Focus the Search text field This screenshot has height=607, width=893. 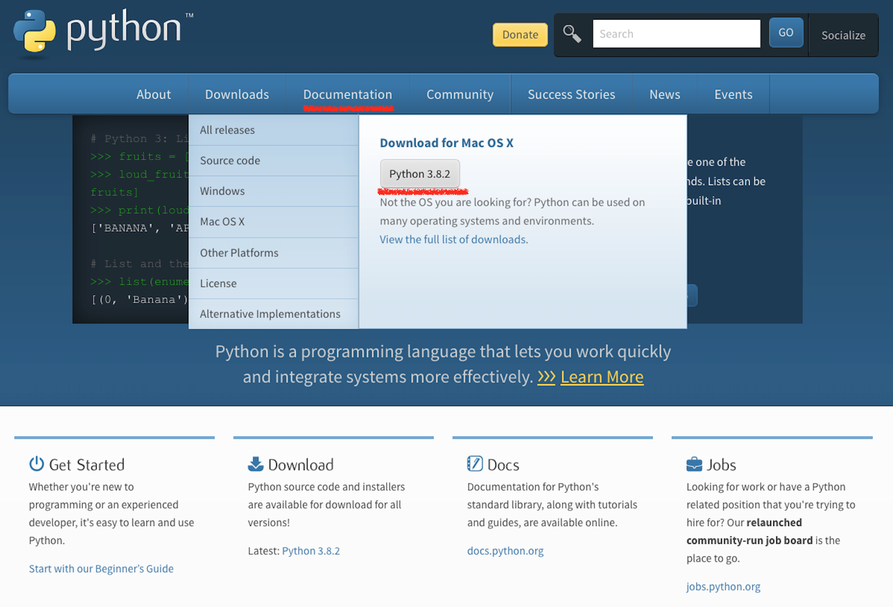coord(676,34)
